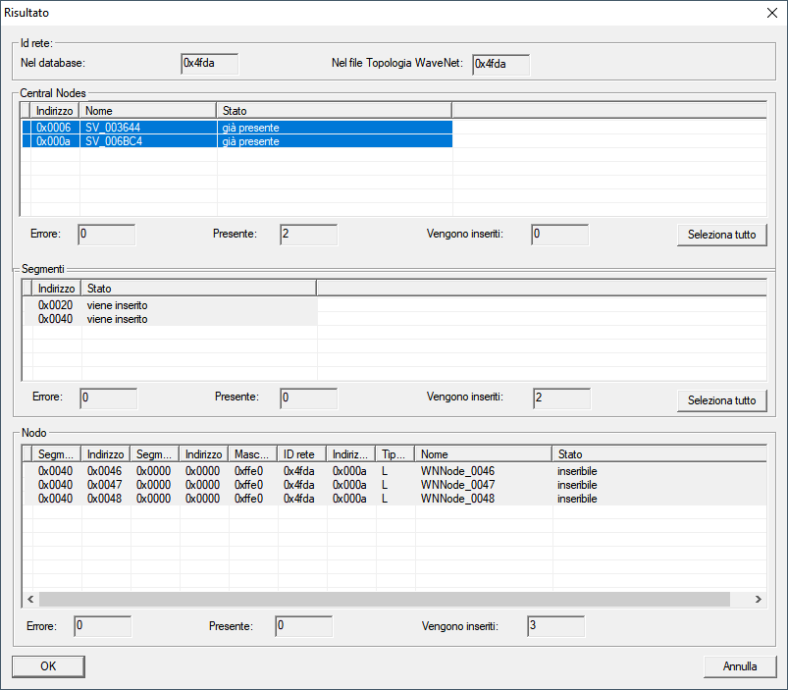
Task: Click the OK button
Action: pyautogui.click(x=48, y=666)
